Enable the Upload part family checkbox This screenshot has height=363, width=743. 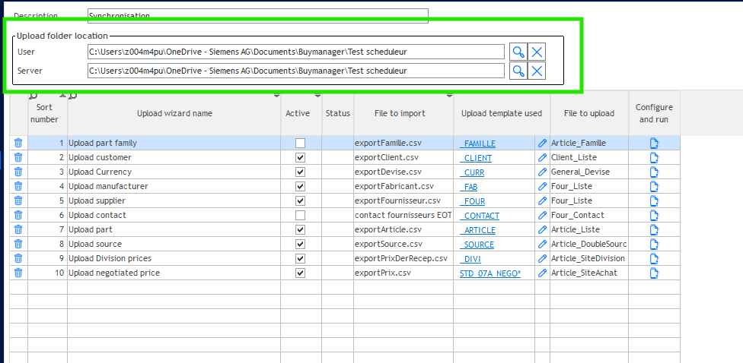tap(301, 143)
